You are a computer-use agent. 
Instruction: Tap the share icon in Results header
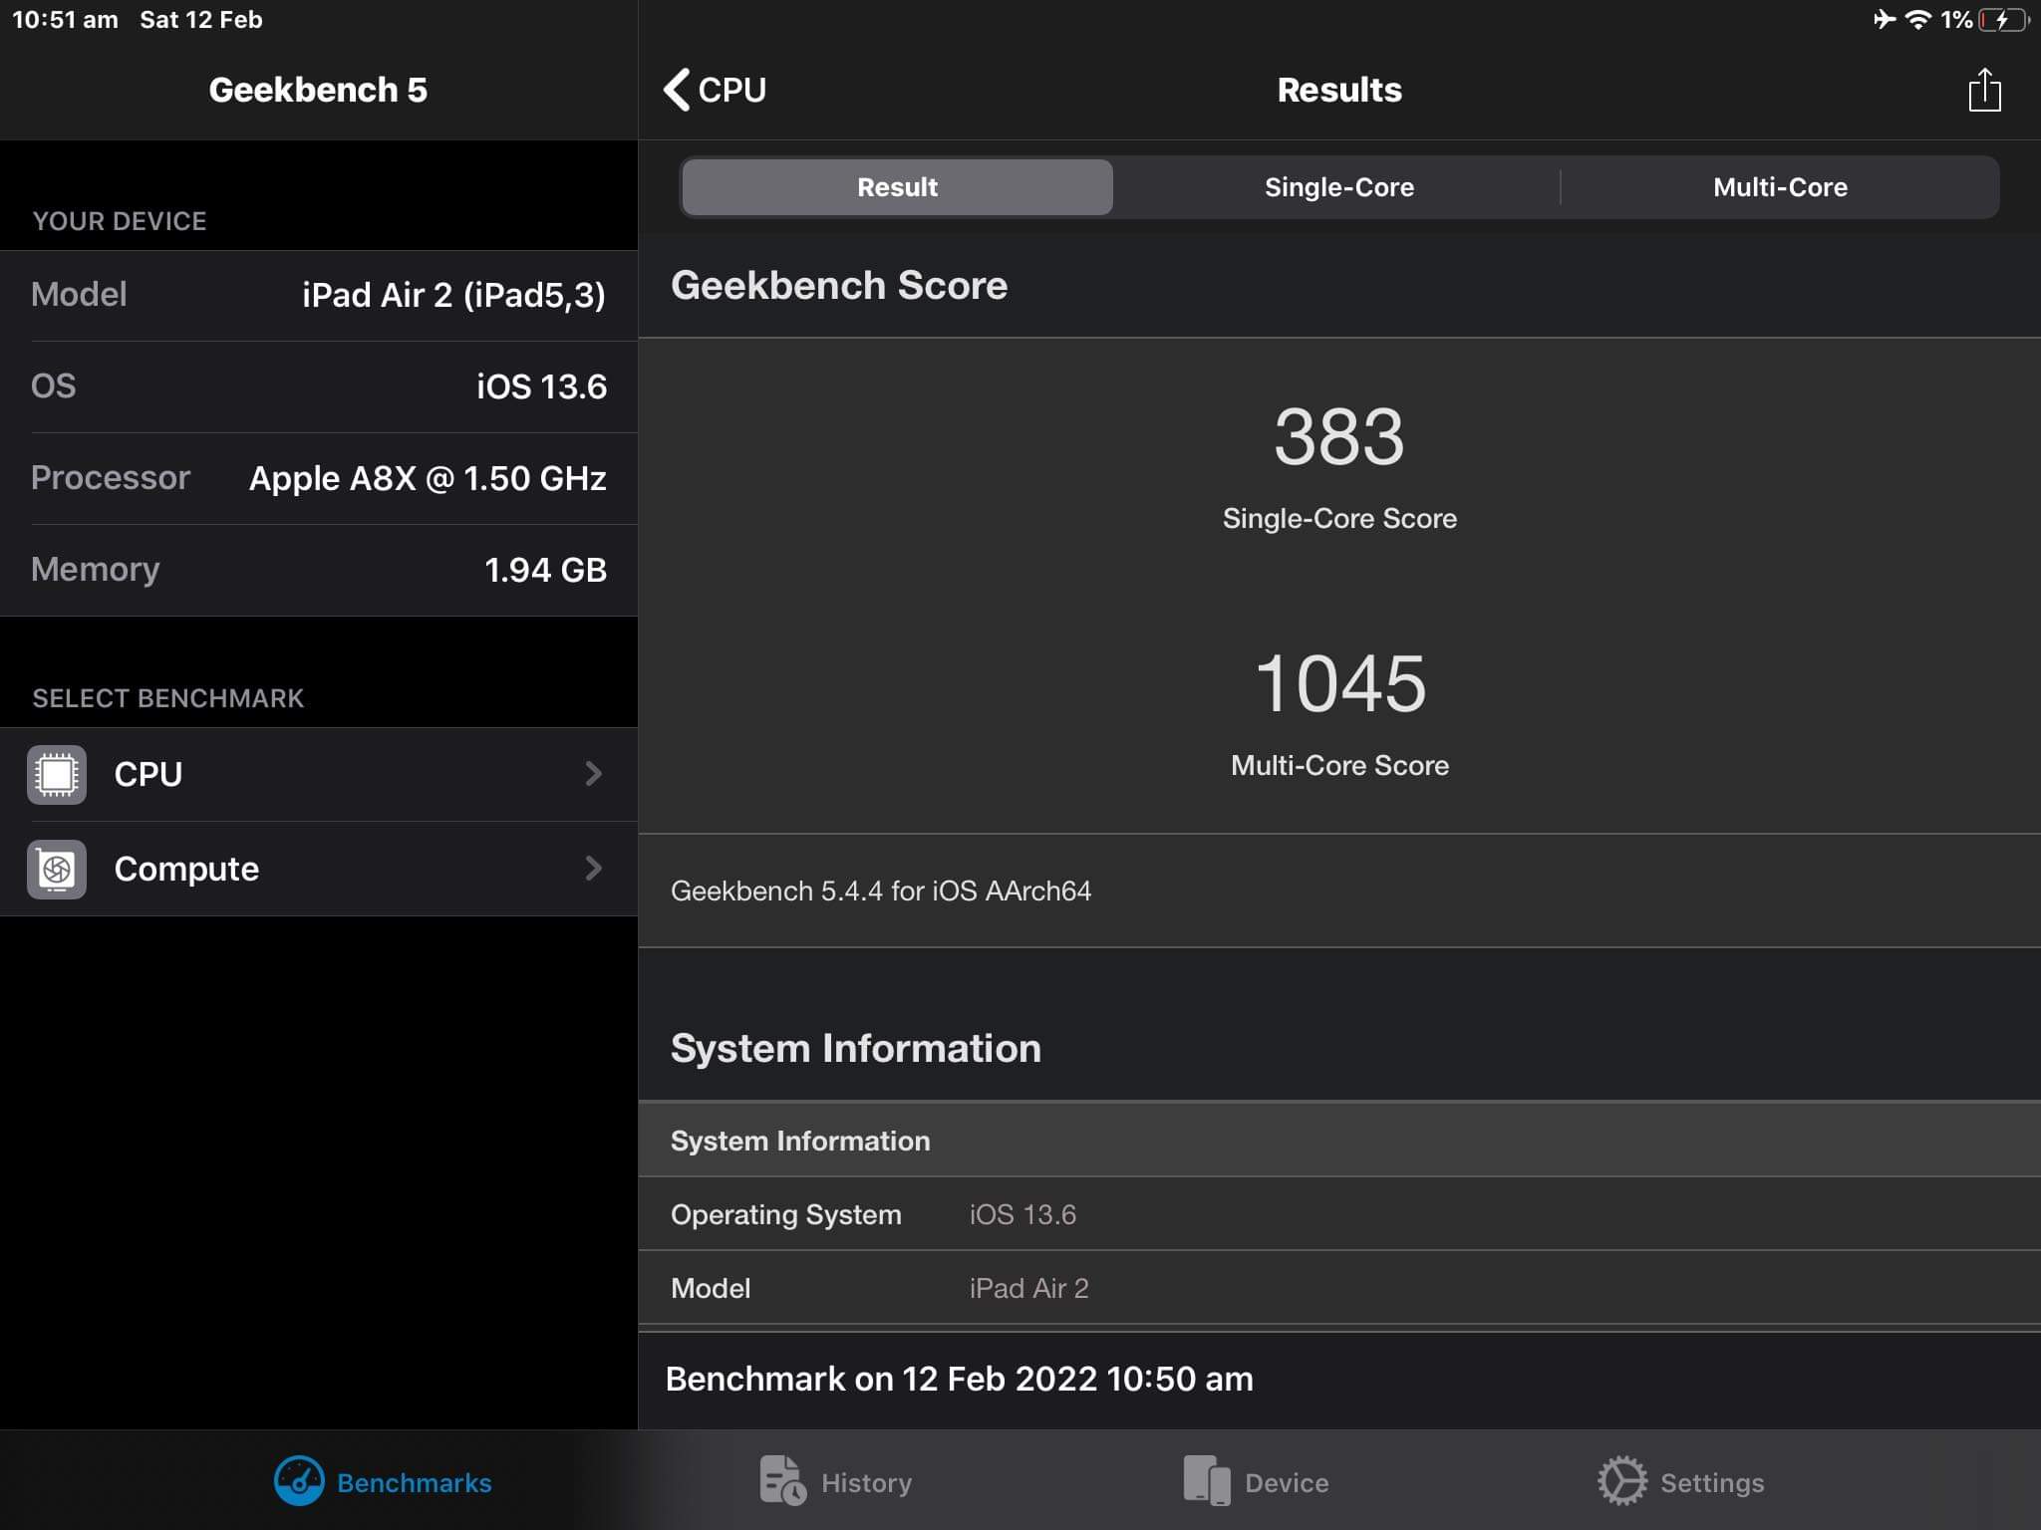1984,90
